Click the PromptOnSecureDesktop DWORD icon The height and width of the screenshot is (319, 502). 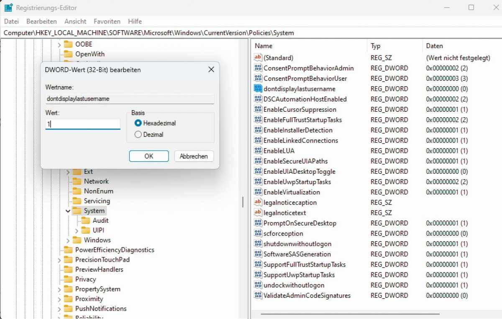pyautogui.click(x=258, y=223)
